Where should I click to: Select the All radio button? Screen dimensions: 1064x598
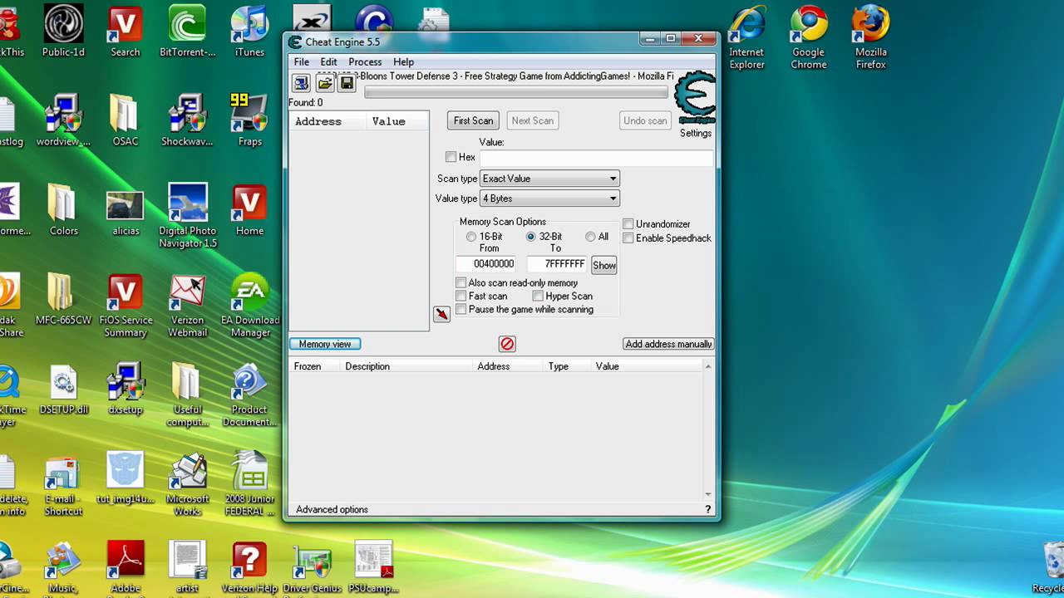click(590, 237)
